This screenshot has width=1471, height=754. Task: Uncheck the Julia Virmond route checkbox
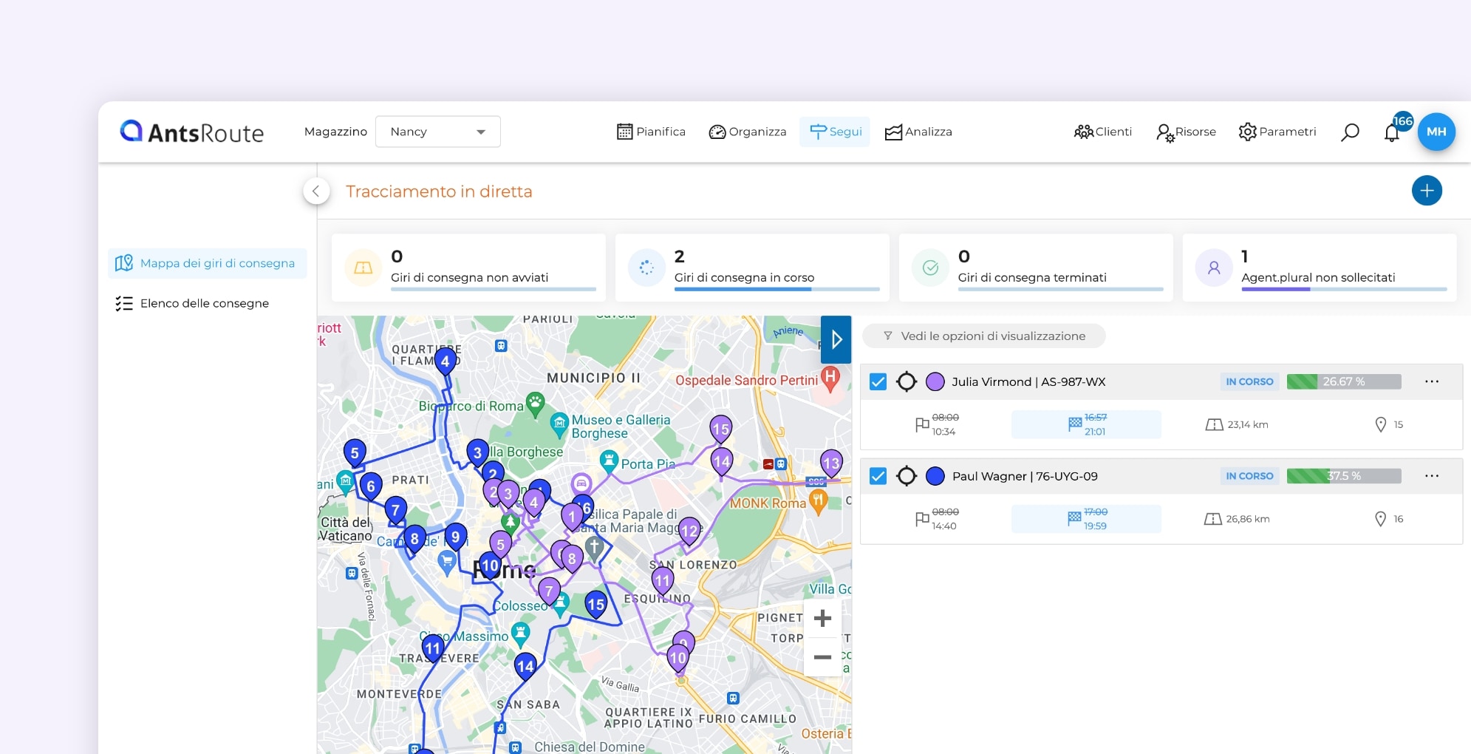(878, 381)
